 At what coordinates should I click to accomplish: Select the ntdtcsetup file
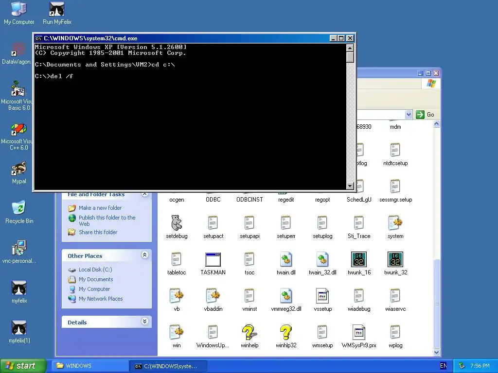tap(395, 154)
